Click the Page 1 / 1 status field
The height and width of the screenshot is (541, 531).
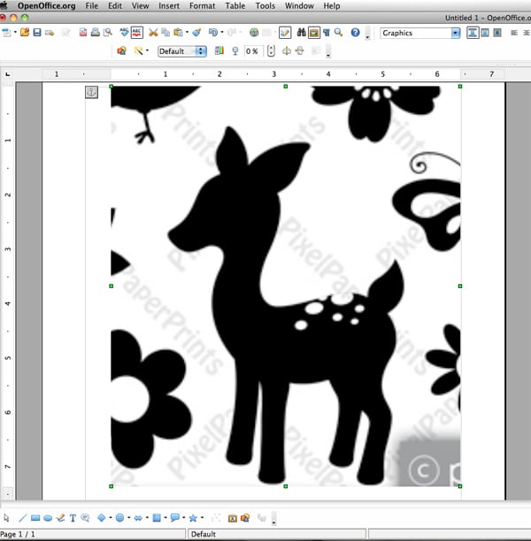point(93,534)
